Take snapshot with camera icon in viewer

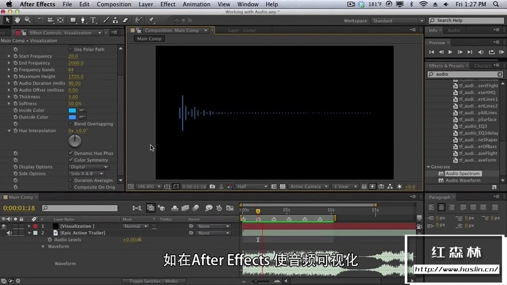tap(213, 187)
